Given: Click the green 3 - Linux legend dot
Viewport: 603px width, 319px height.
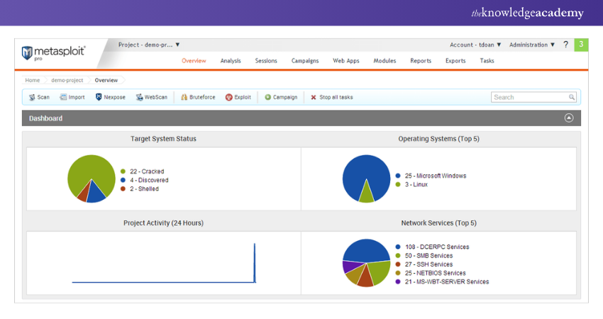Looking at the screenshot, I should [398, 184].
